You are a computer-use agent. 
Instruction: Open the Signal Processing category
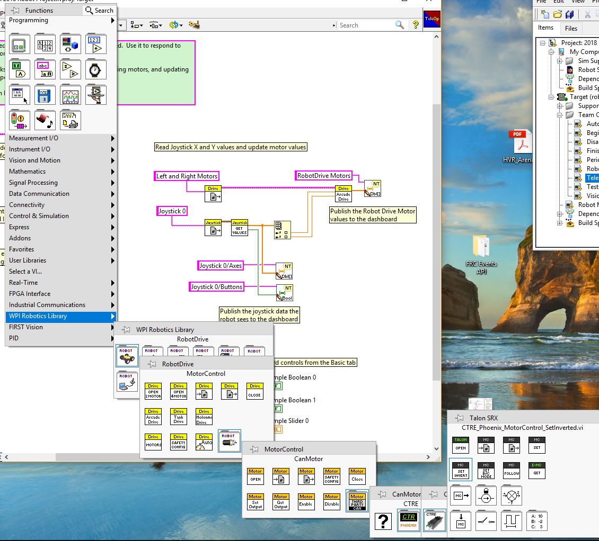tap(61, 183)
